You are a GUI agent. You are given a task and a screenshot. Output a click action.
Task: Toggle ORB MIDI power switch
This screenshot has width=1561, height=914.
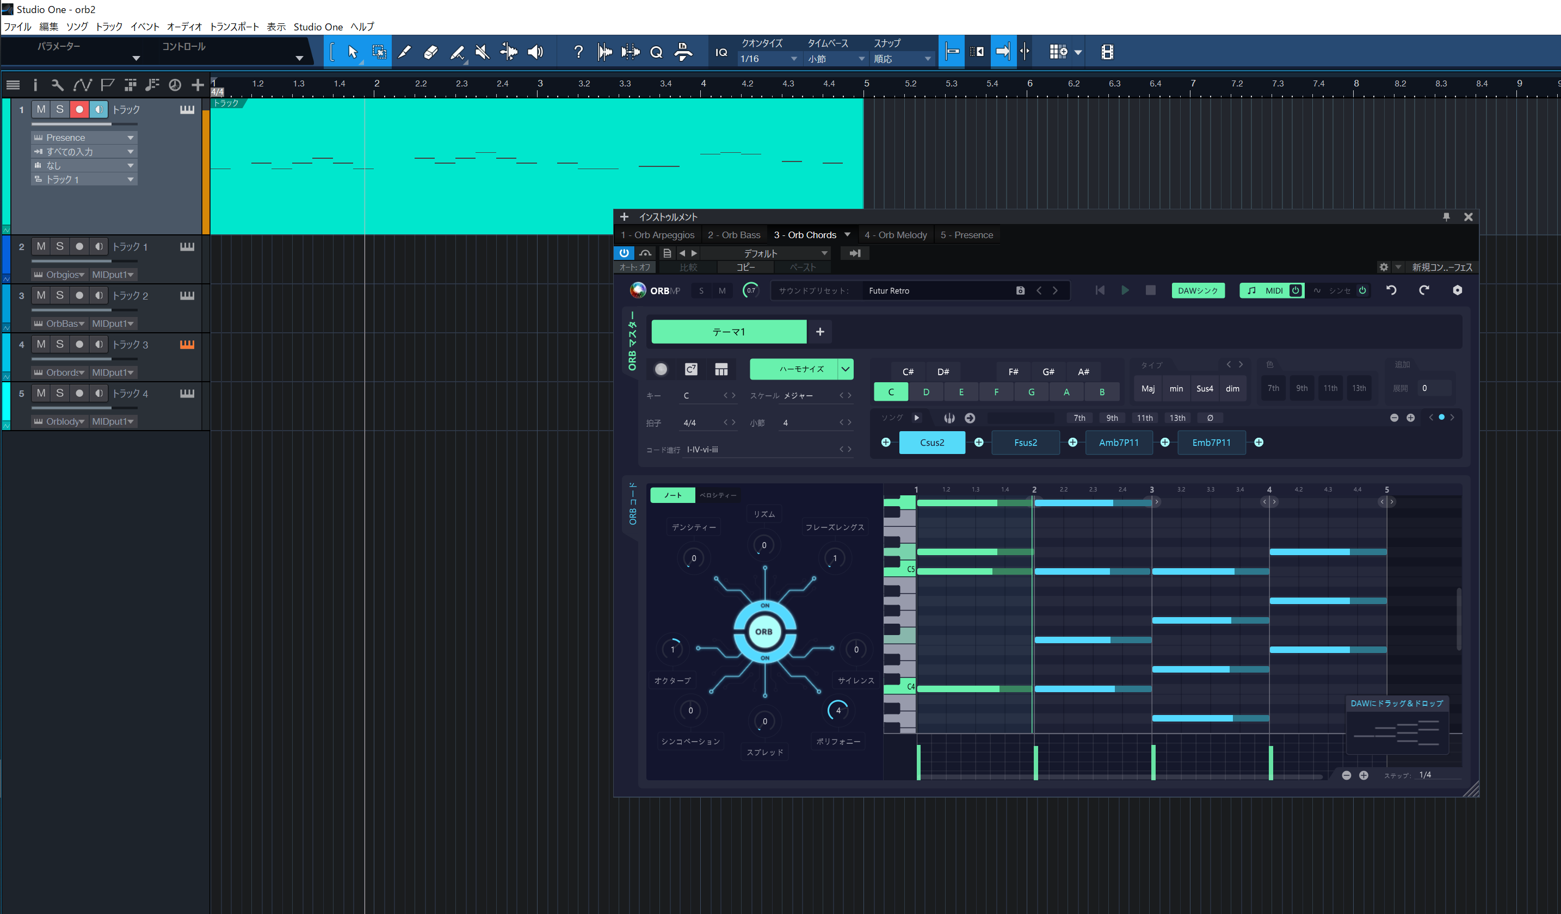(x=1295, y=291)
